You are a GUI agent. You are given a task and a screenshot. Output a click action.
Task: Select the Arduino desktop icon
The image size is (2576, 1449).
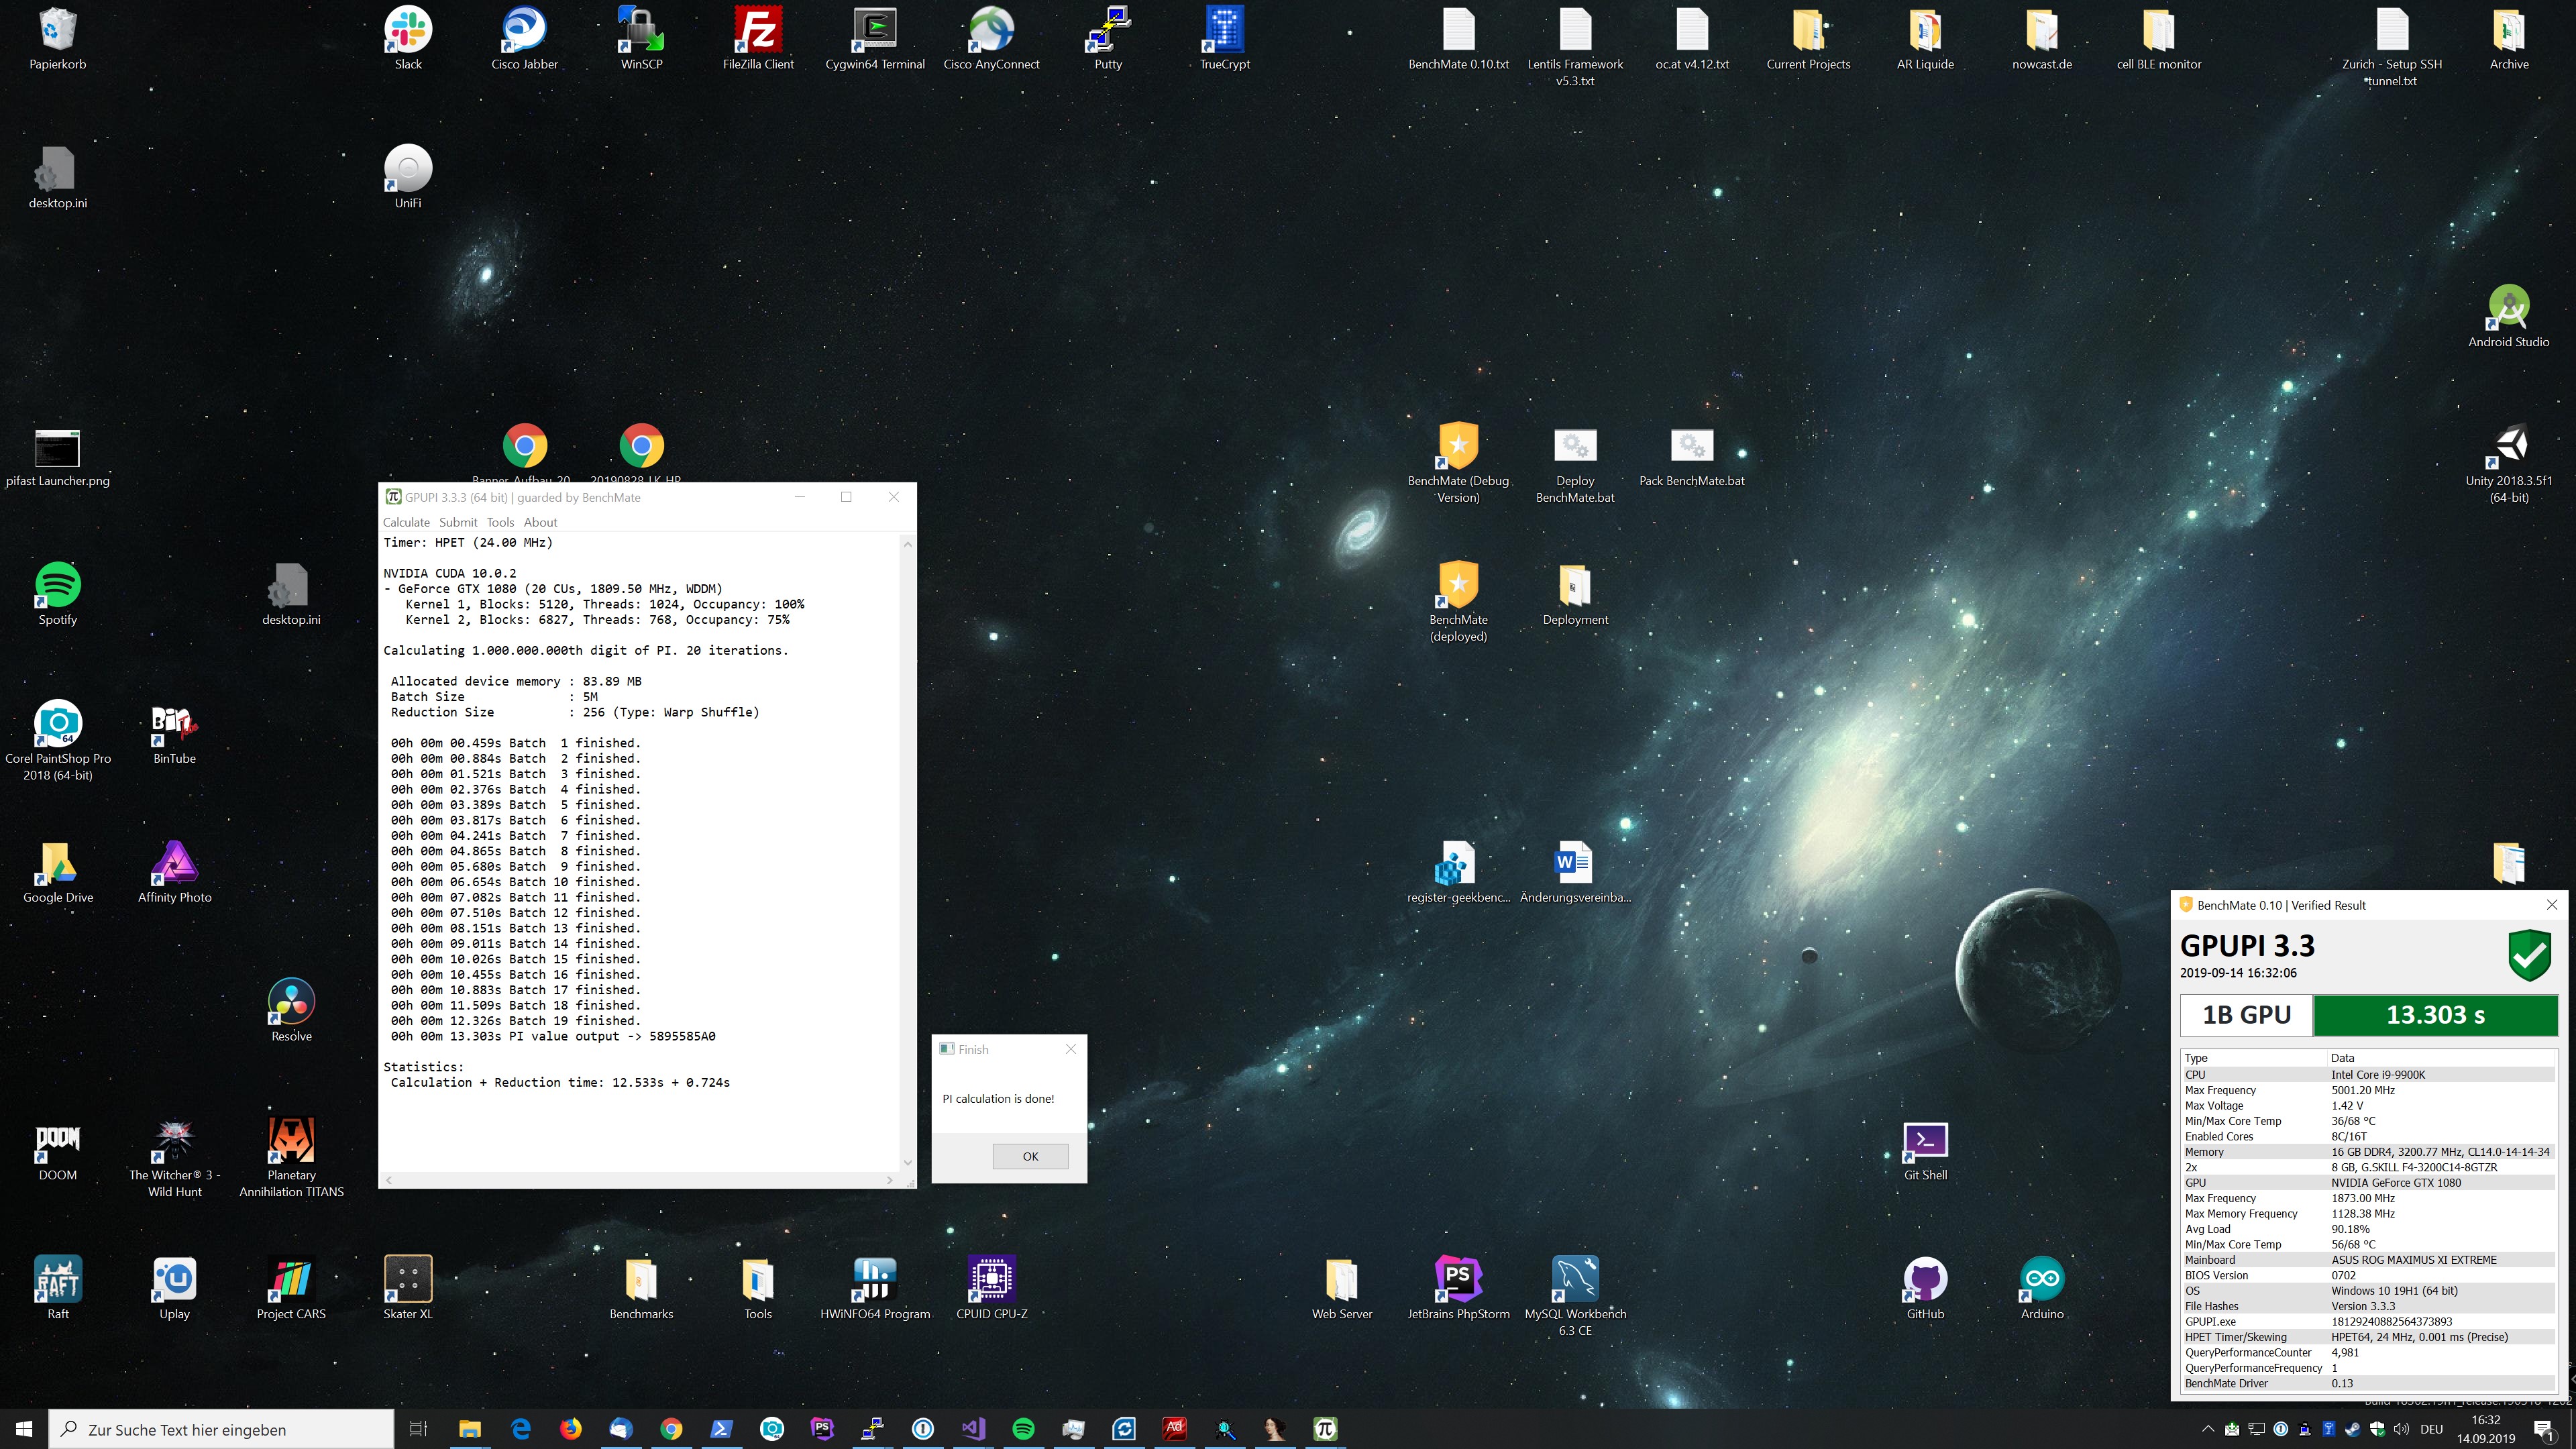click(2041, 1288)
